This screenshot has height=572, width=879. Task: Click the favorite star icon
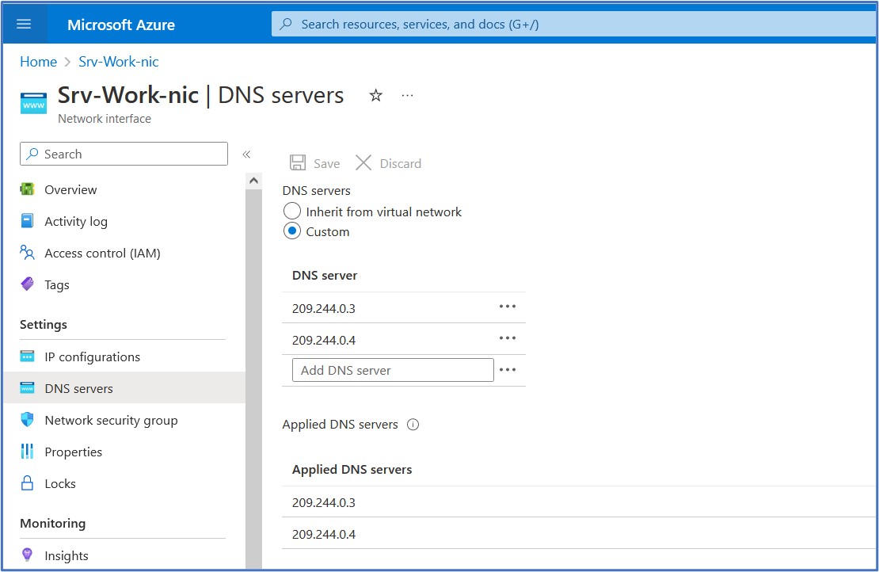(x=376, y=96)
